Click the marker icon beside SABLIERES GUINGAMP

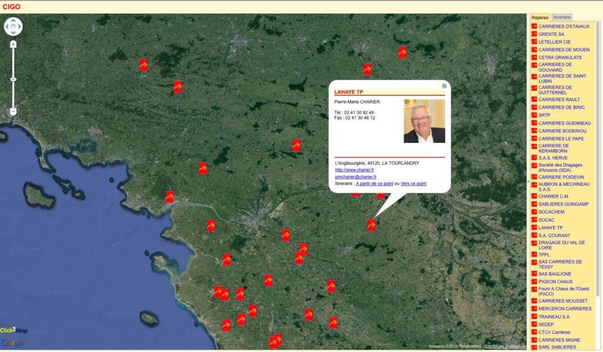534,204
